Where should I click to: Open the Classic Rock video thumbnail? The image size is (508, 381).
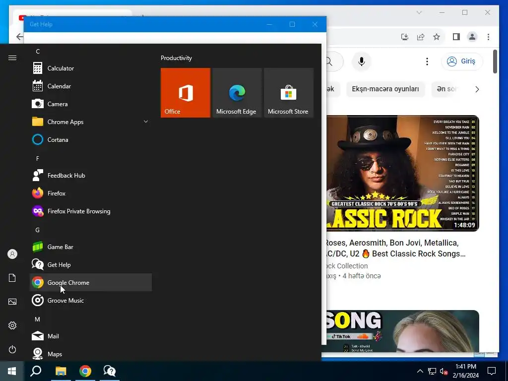click(x=403, y=173)
